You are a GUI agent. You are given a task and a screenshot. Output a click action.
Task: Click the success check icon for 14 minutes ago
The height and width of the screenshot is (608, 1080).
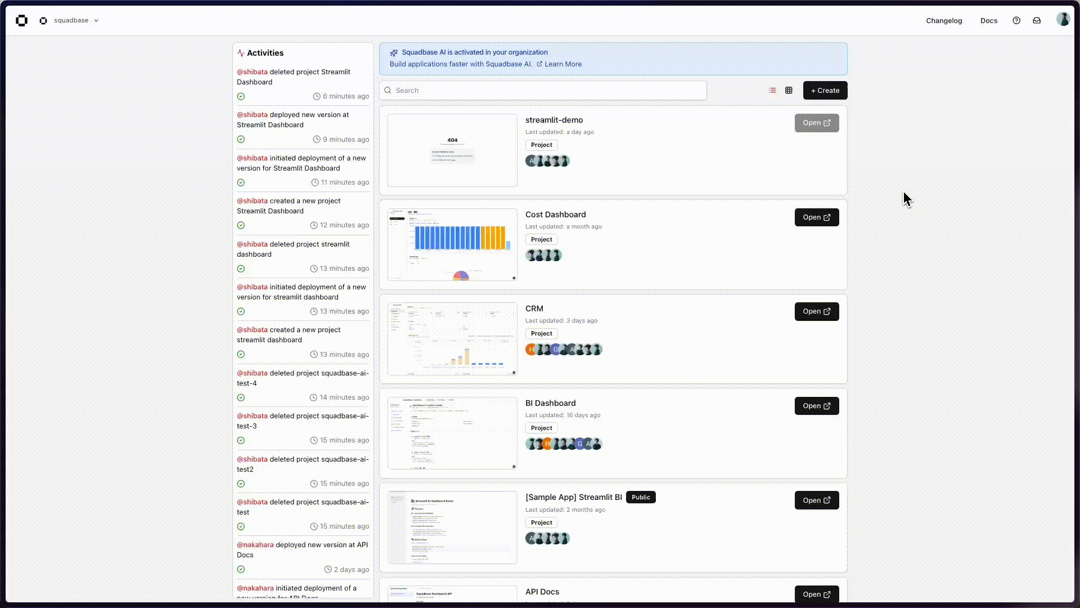241,398
